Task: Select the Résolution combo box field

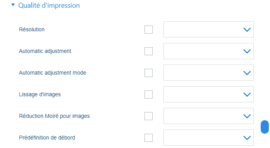Action: [x=208, y=29]
